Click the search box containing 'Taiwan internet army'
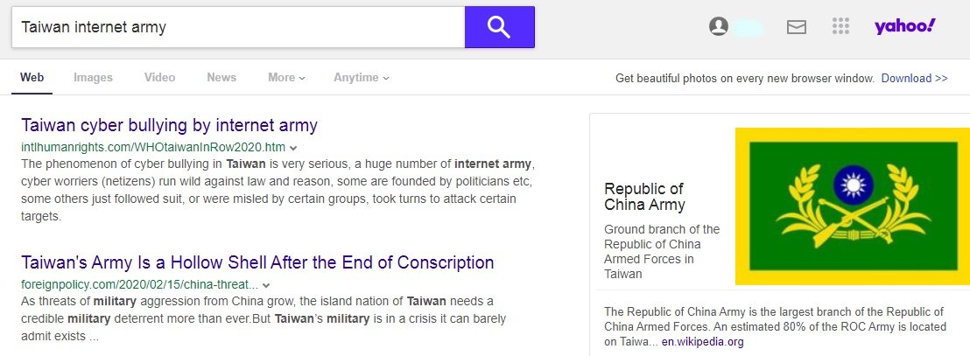 (236, 27)
